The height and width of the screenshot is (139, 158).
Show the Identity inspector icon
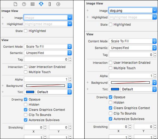tap(32, 4)
